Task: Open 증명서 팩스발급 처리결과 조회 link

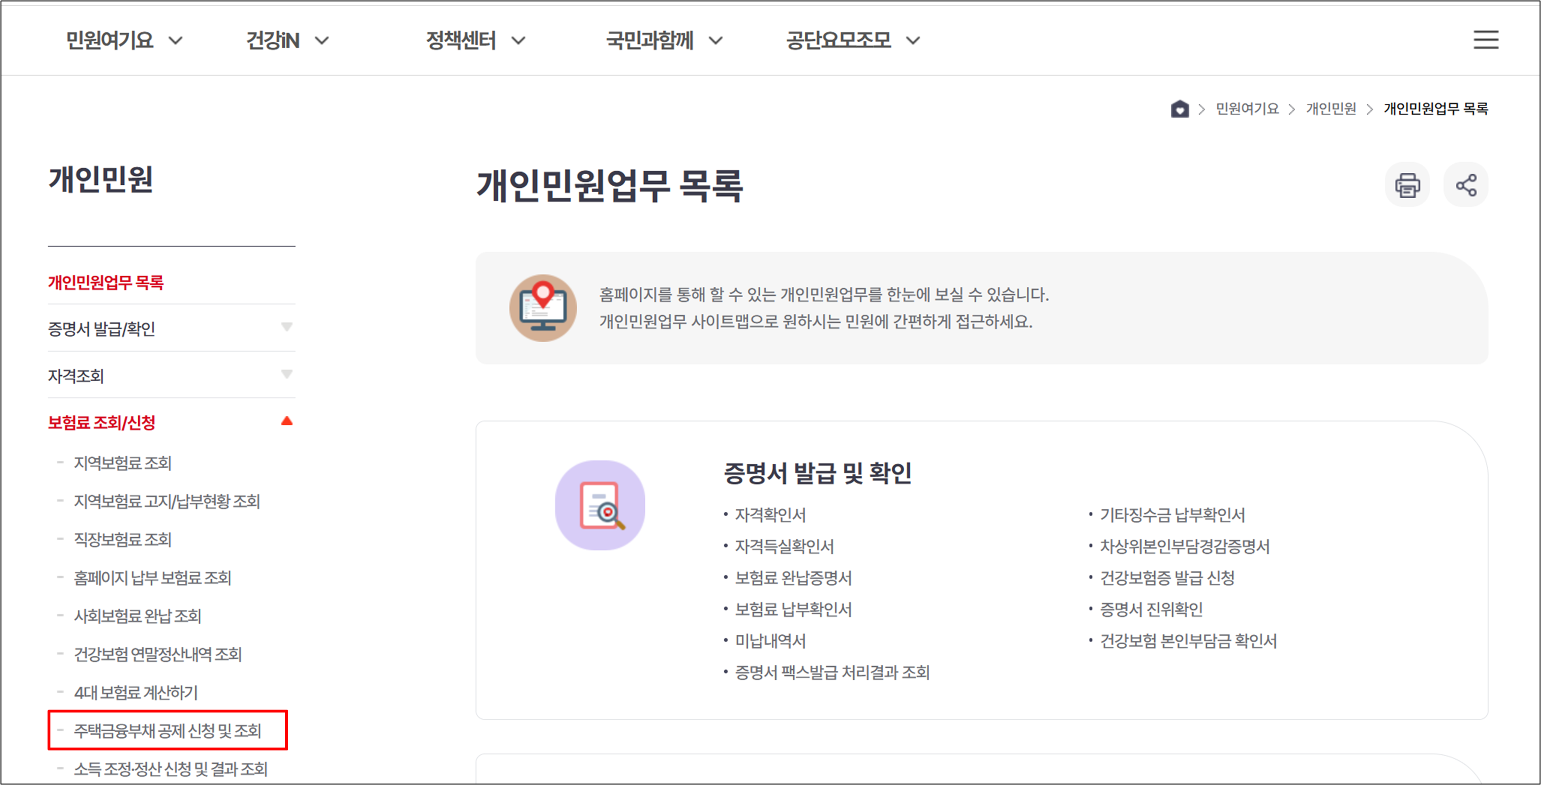Action: (832, 673)
